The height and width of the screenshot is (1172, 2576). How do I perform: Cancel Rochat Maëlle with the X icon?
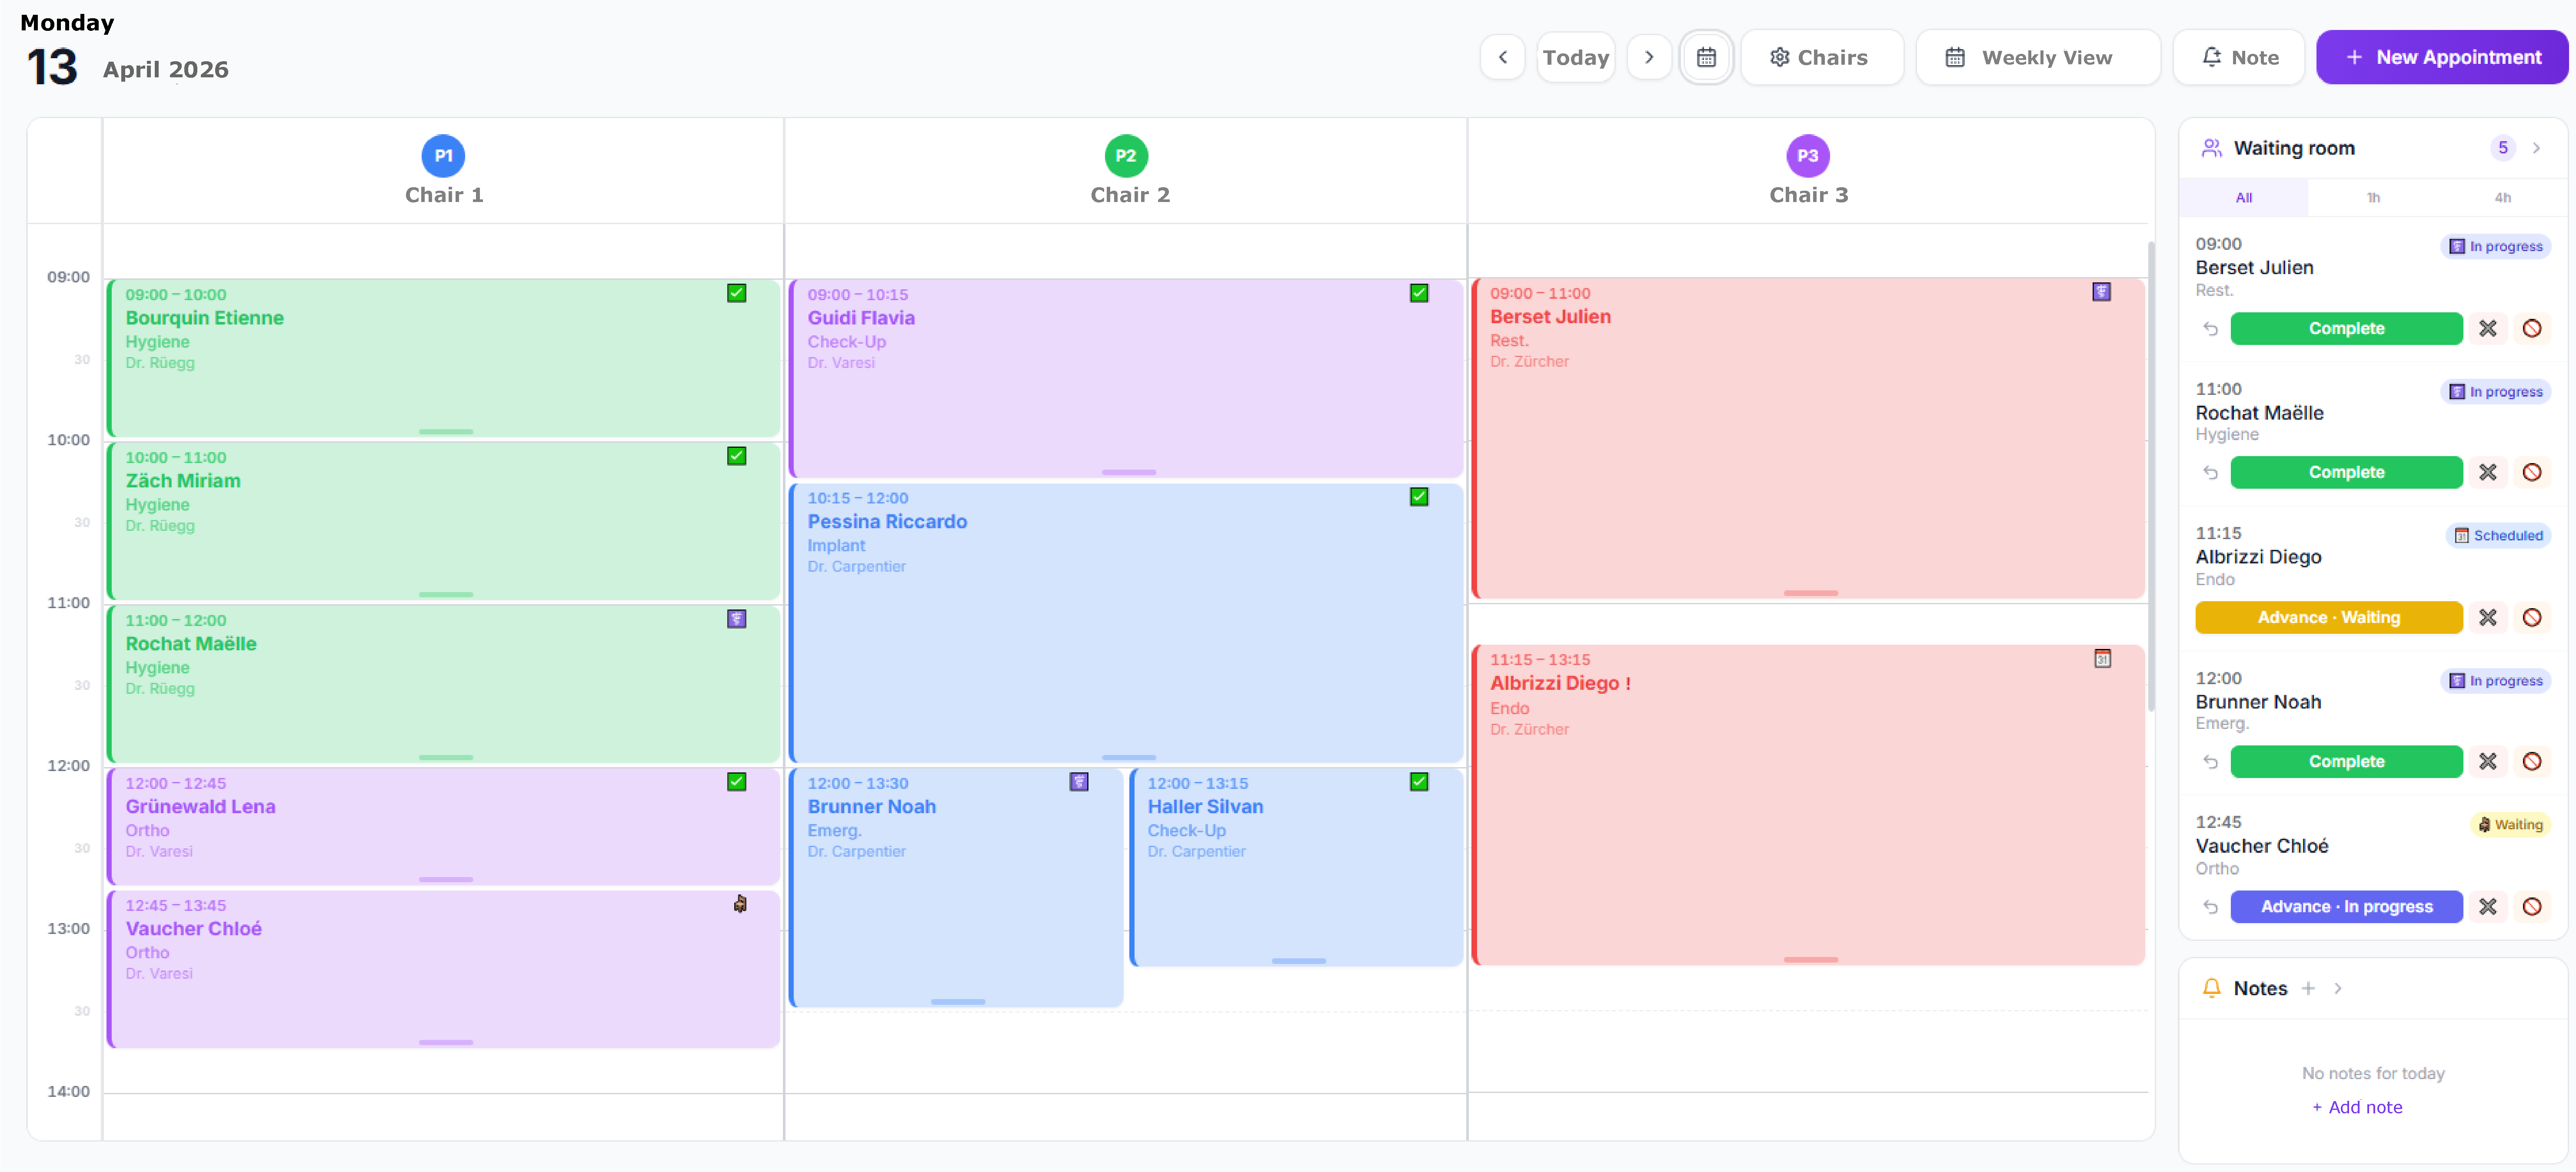pos(2488,472)
